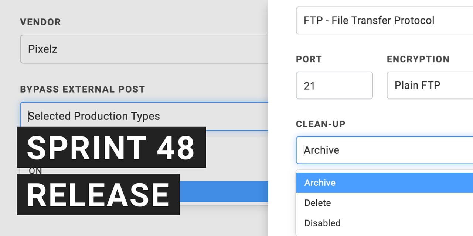Click the CLEAN-UP label
Screen dimensions: 473x236
[x=321, y=124]
